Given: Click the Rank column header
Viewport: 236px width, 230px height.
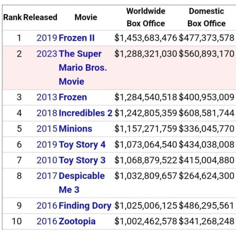Looking at the screenshot, I should [13, 17].
